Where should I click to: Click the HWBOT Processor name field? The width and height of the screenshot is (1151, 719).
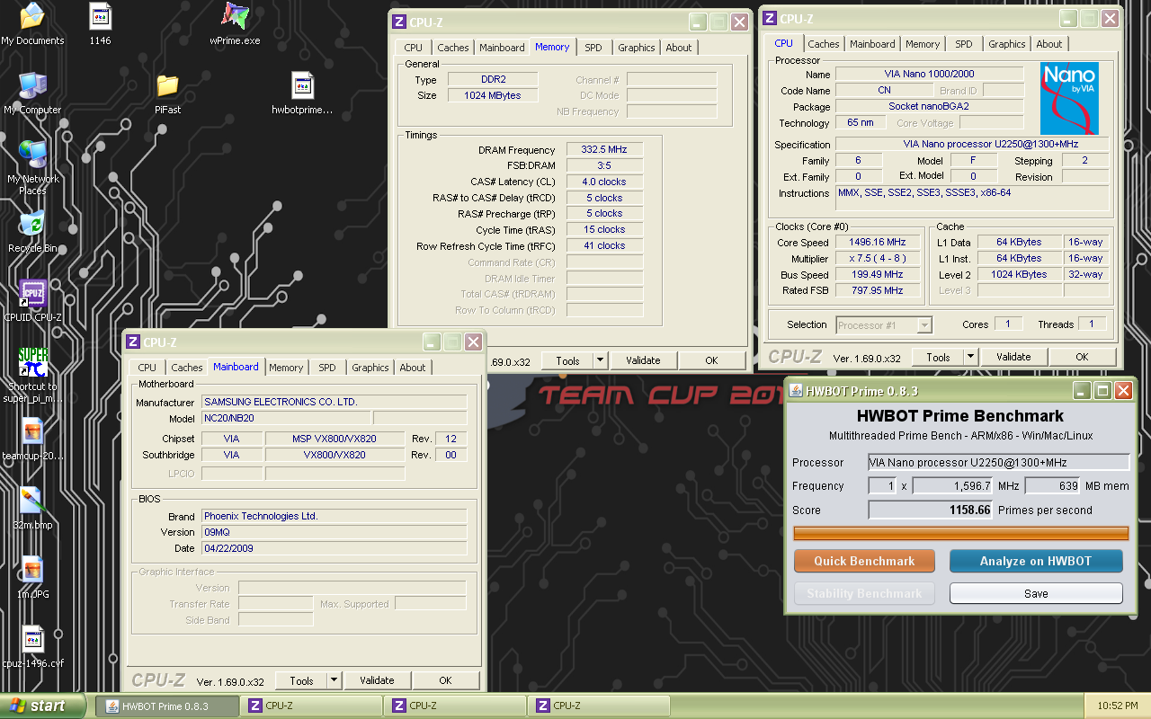(998, 463)
